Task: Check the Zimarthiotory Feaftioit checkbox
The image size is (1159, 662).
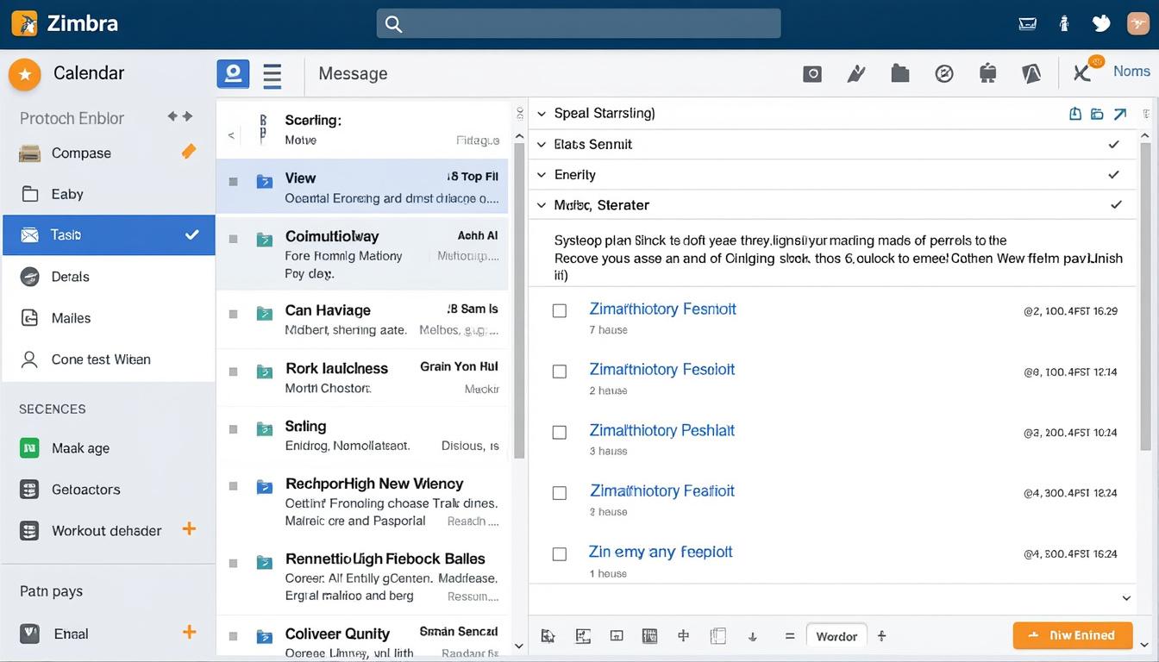Action: (560, 493)
